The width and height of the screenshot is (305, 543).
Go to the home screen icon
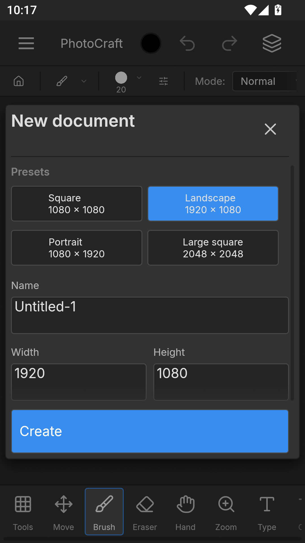19,81
